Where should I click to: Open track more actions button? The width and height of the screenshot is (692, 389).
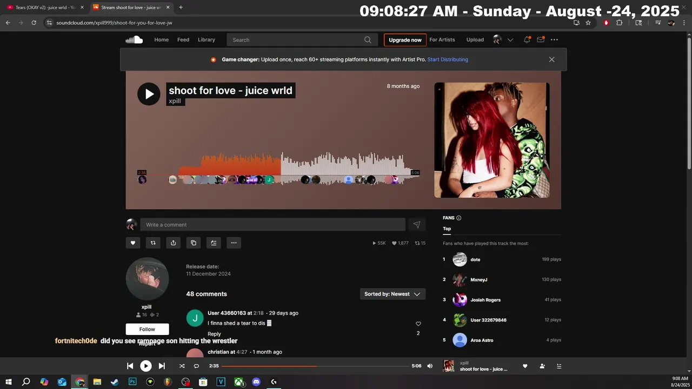tap(234, 243)
